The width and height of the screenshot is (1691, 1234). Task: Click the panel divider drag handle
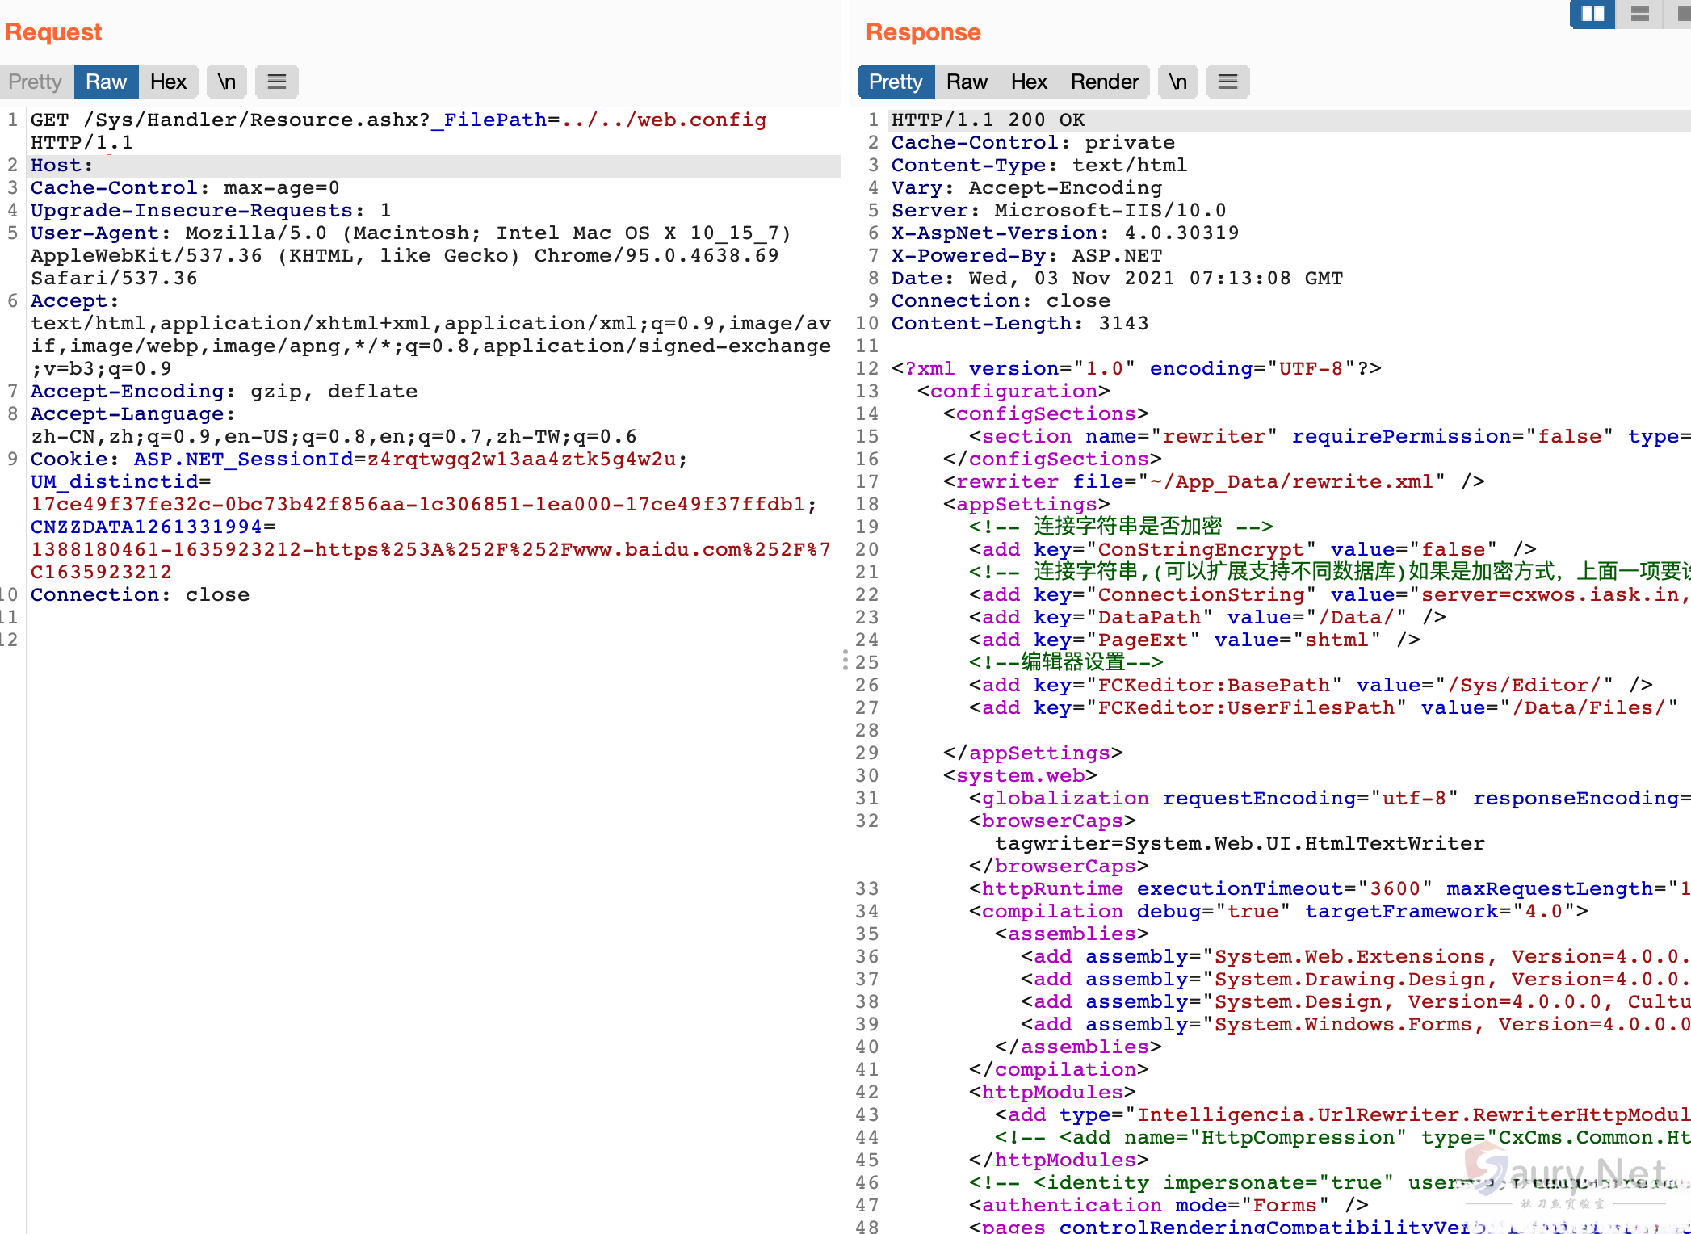[x=845, y=660]
